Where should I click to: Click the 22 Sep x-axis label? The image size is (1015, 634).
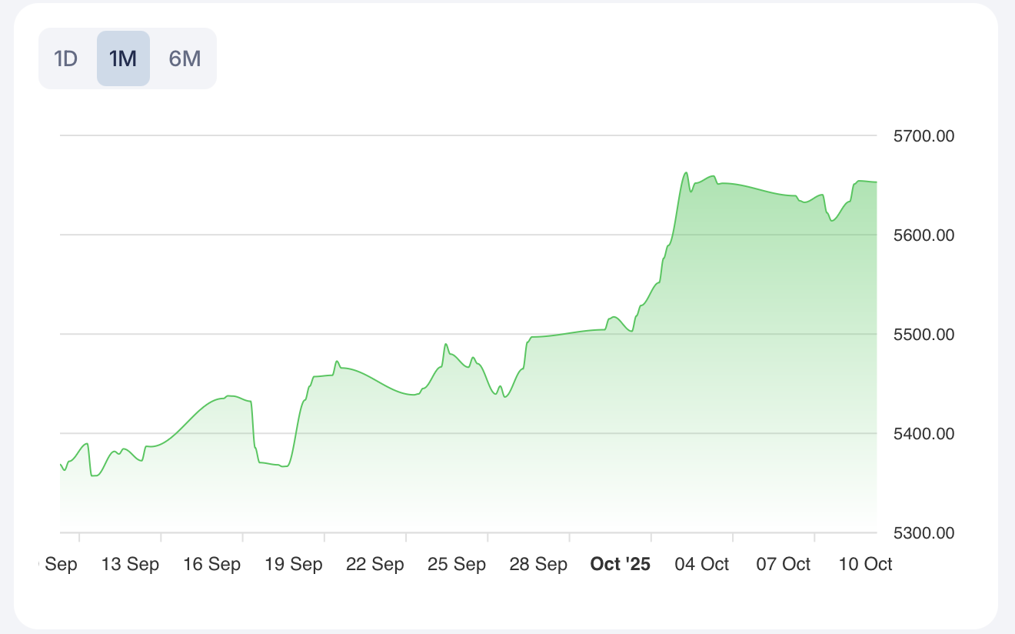375,564
